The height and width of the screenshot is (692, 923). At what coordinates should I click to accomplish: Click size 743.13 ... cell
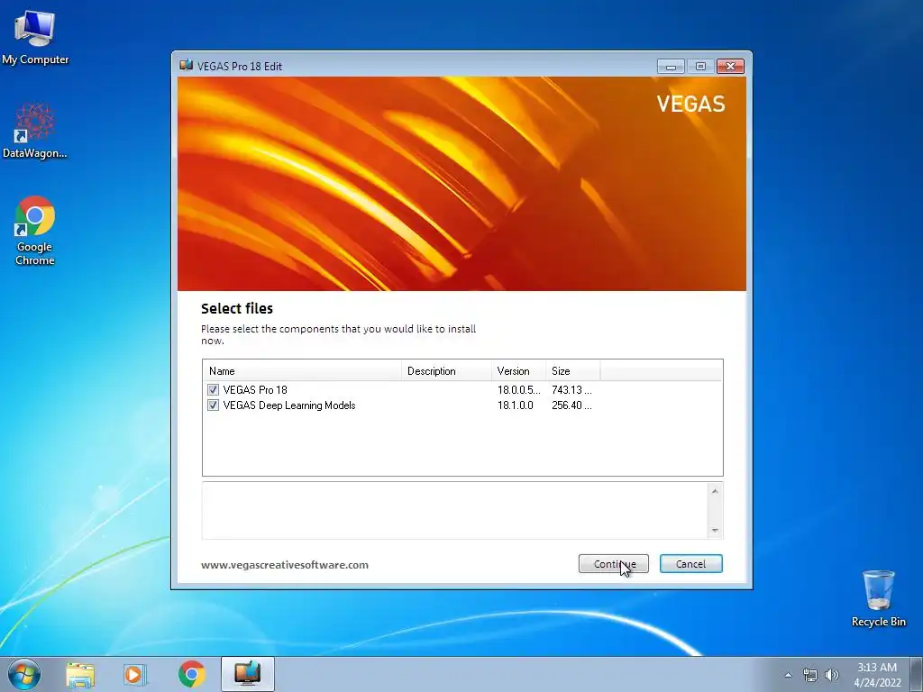tap(571, 389)
